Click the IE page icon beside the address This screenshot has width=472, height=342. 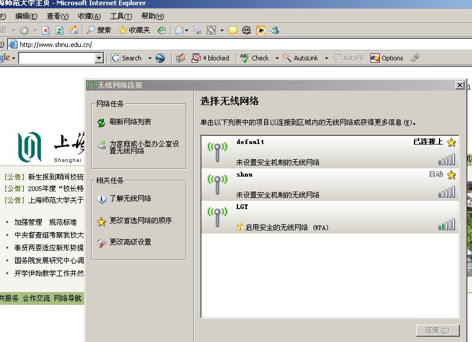[x=13, y=45]
